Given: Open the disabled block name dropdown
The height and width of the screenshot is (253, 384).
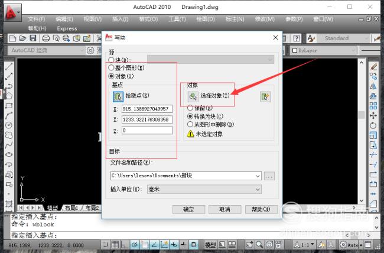Looking at the screenshot, I should 270,60.
